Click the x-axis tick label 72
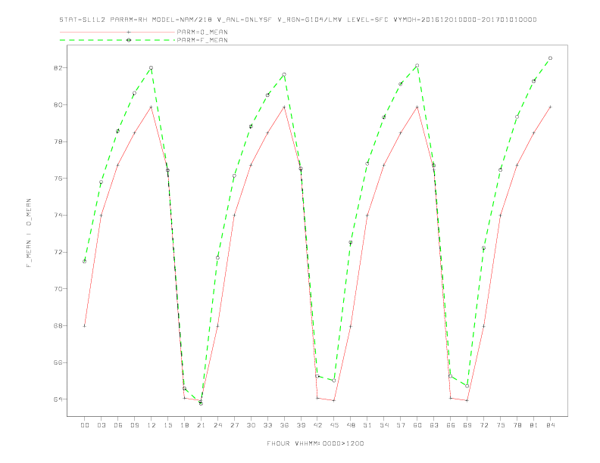This screenshot has height=463, width=600. 483,425
